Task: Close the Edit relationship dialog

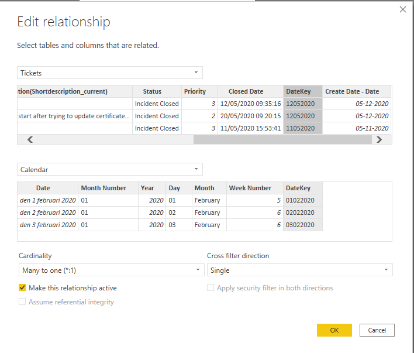Action: (x=403, y=9)
